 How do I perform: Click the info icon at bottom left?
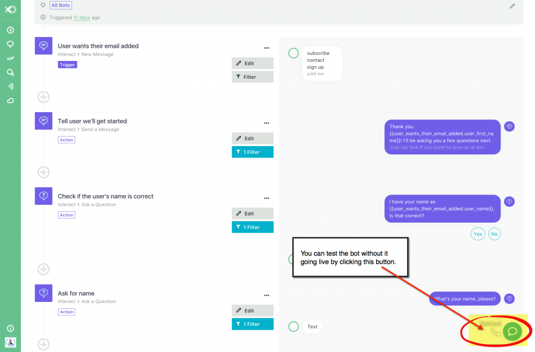point(10,328)
